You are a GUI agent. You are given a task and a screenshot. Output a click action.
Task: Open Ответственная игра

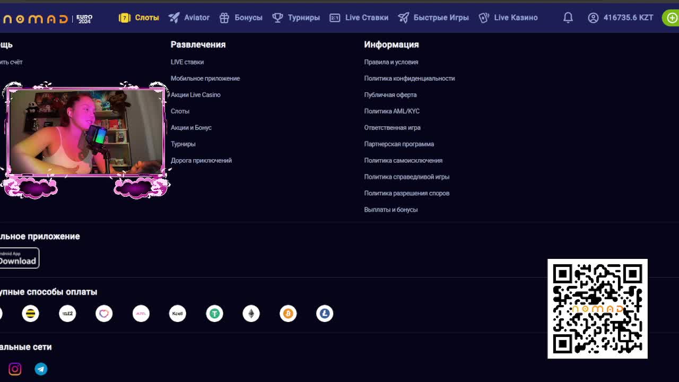pos(392,128)
